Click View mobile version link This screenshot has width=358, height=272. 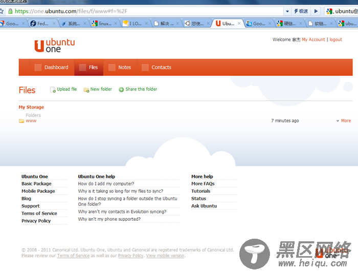coord(165,256)
